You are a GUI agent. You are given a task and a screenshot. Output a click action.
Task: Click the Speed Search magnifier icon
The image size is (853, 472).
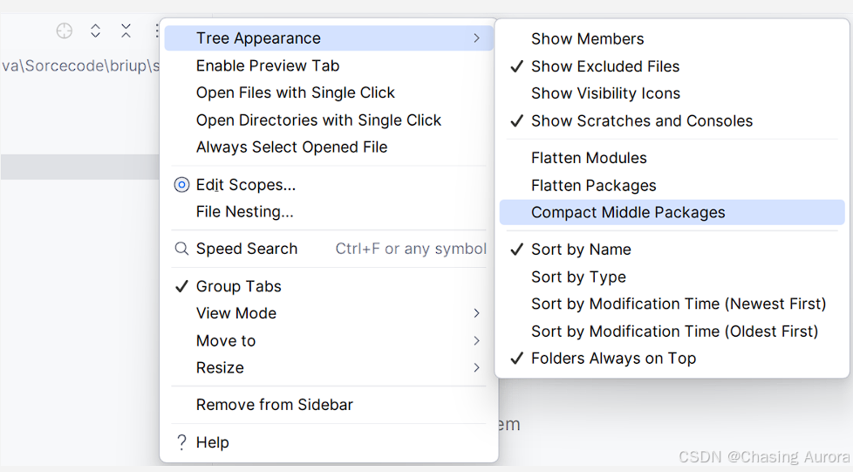pyautogui.click(x=181, y=249)
